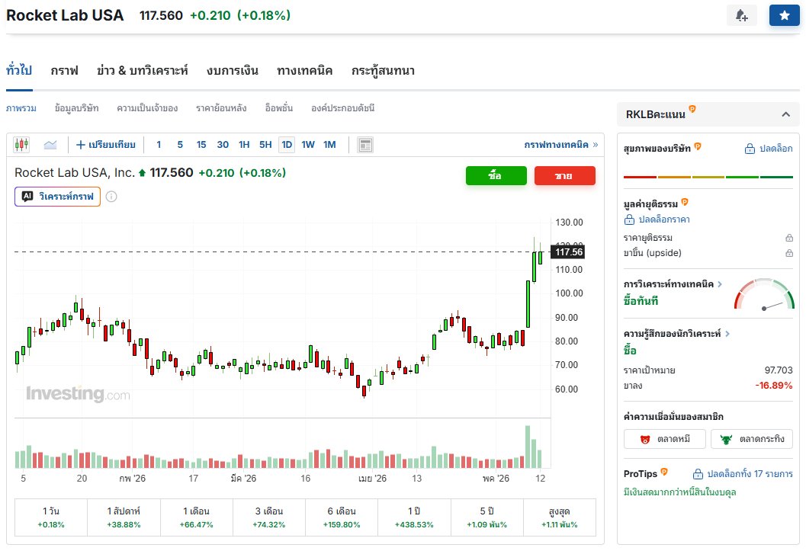Select the ภาพรวม sub-tab
This screenshot has height=551, width=806.
pos(21,108)
